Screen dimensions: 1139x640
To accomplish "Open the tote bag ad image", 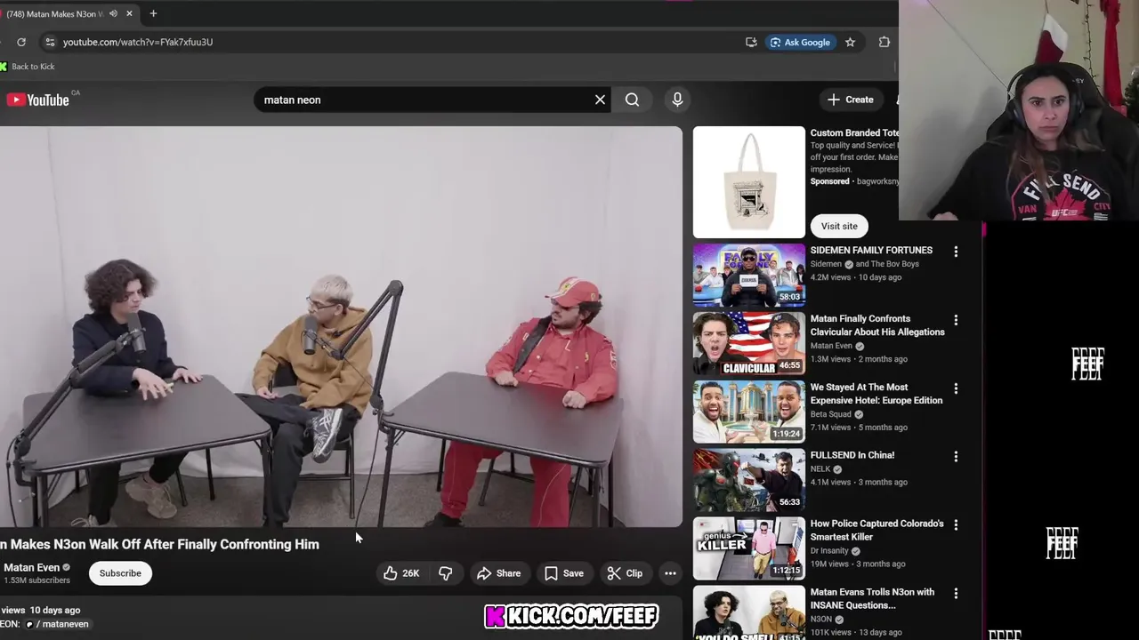I will tap(749, 182).
